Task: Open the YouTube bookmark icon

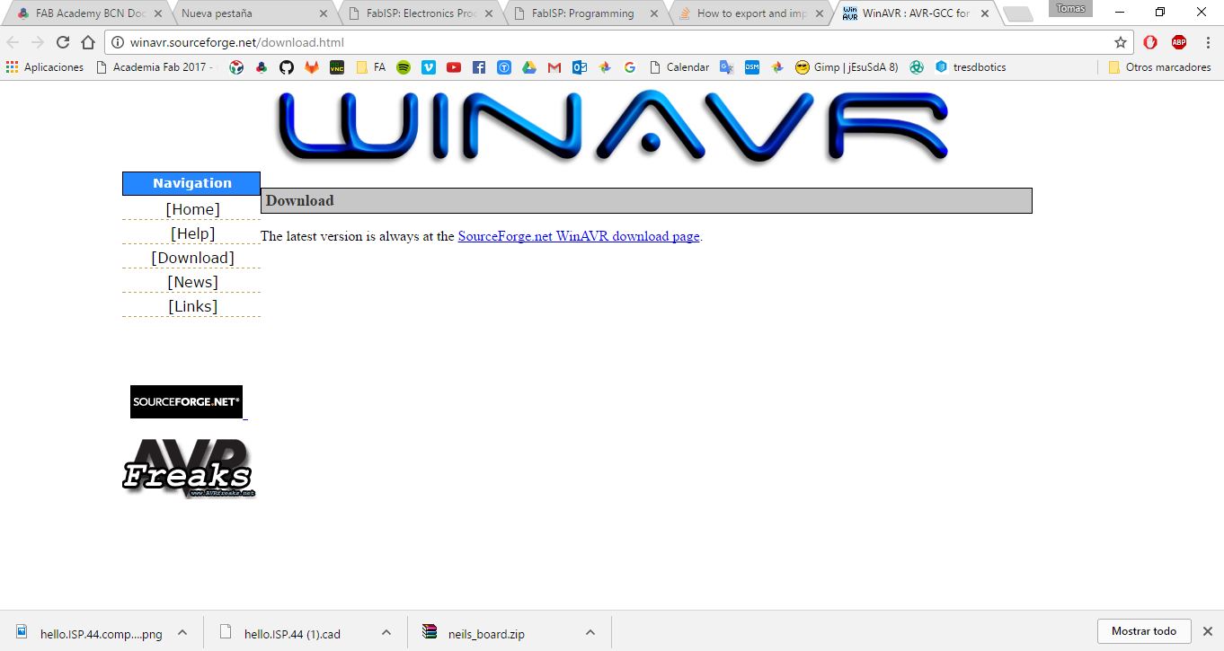Action: [x=454, y=67]
